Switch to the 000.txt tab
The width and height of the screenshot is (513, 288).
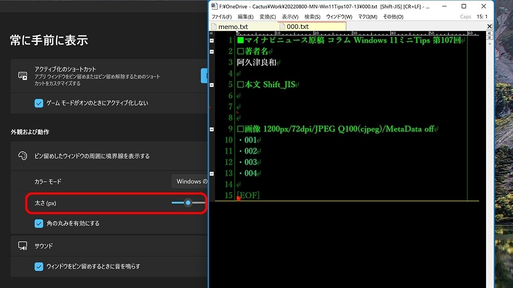312,26
